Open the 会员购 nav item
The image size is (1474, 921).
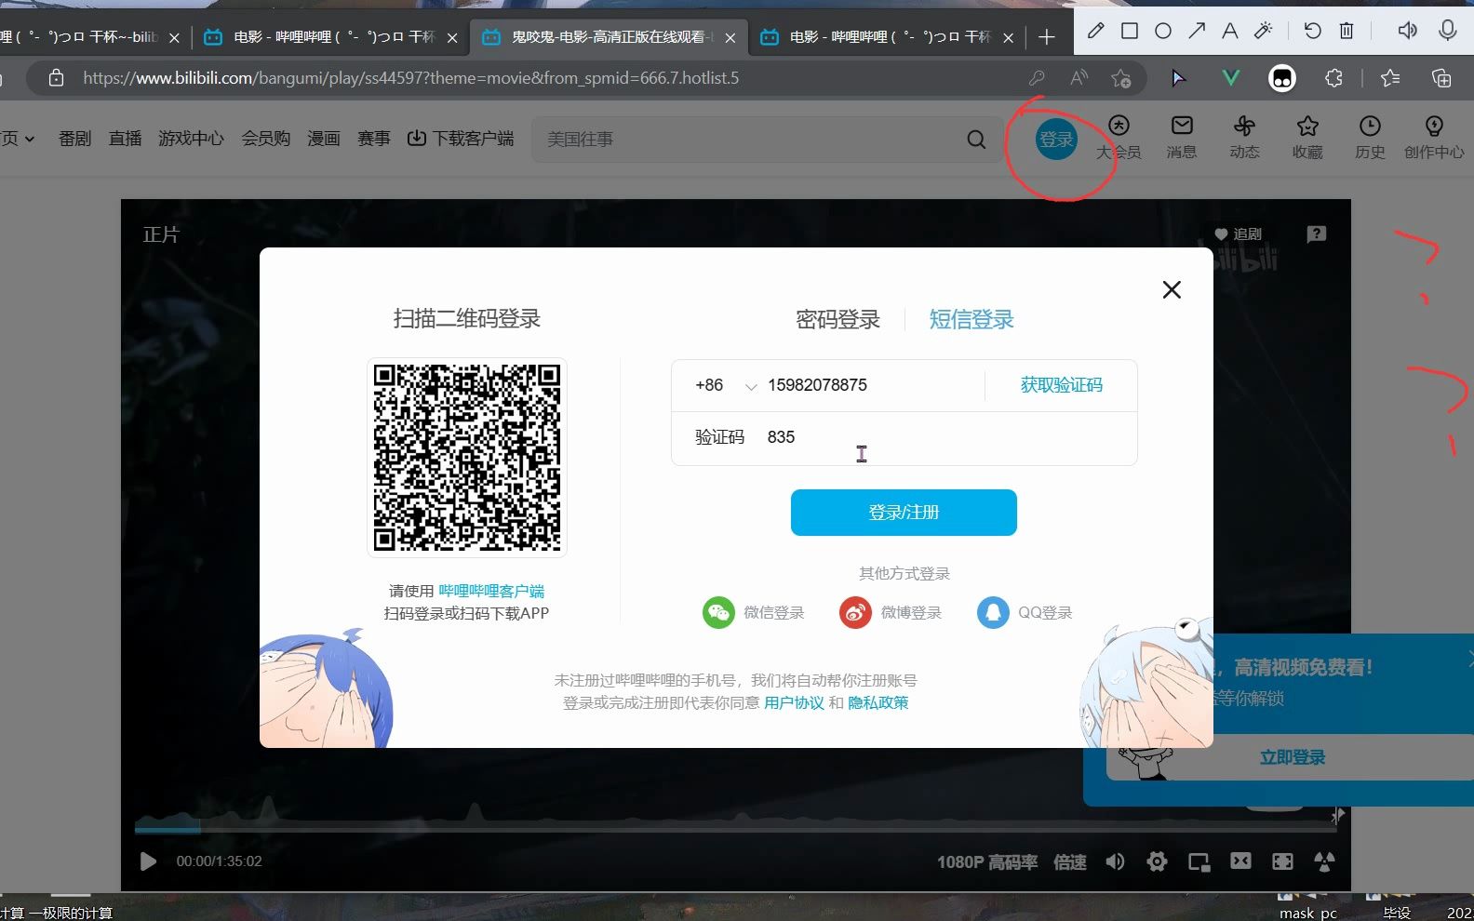point(265,139)
